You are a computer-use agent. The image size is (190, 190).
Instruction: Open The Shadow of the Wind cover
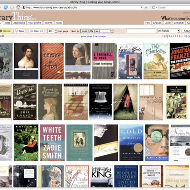(52, 61)
